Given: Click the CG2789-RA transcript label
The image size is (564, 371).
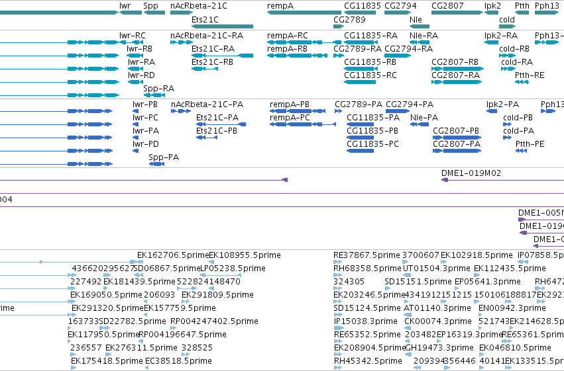Looking at the screenshot, I should pos(357,48).
